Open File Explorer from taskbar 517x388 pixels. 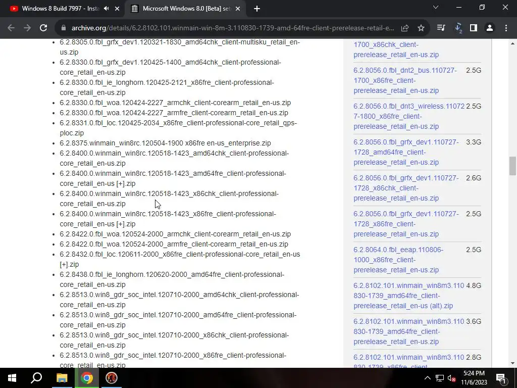pos(62,378)
